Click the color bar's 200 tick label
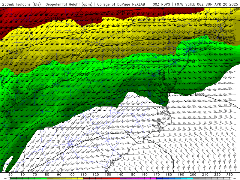 pyautogui.click(x=193, y=175)
